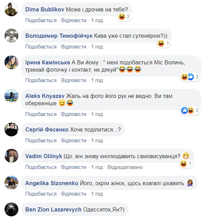This screenshot has height=217, width=215.
Task: Reply to Aleks Knyazev's comment
Action: point(74,114)
